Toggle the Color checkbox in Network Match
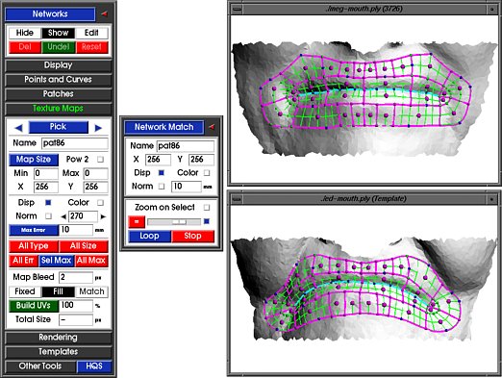Image resolution: width=502 pixels, height=378 pixels. click(207, 173)
